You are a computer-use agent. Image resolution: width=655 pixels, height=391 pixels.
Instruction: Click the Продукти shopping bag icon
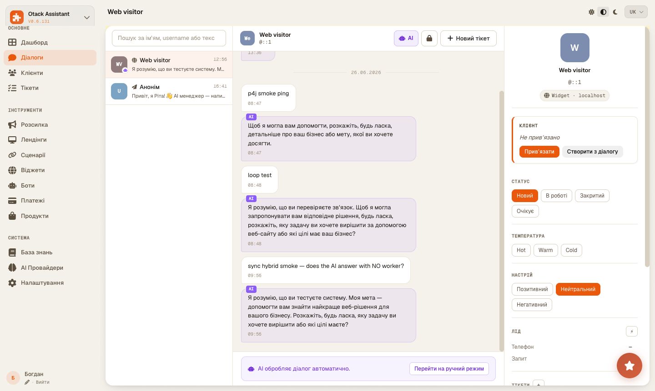point(12,216)
